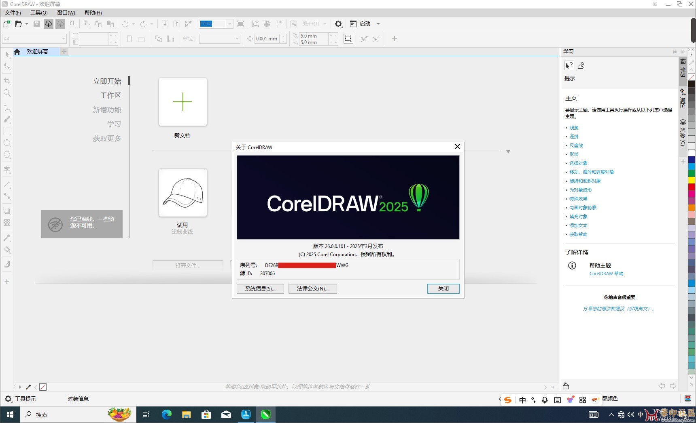Open the 帮助(H) menu
The height and width of the screenshot is (423, 696).
coord(93,13)
